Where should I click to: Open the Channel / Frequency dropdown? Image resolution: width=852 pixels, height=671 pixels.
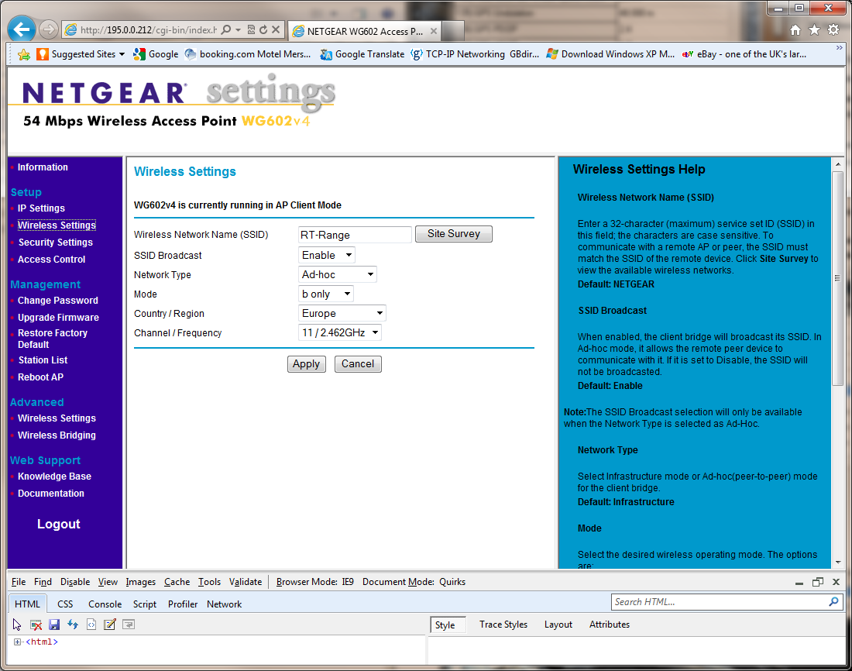click(340, 332)
